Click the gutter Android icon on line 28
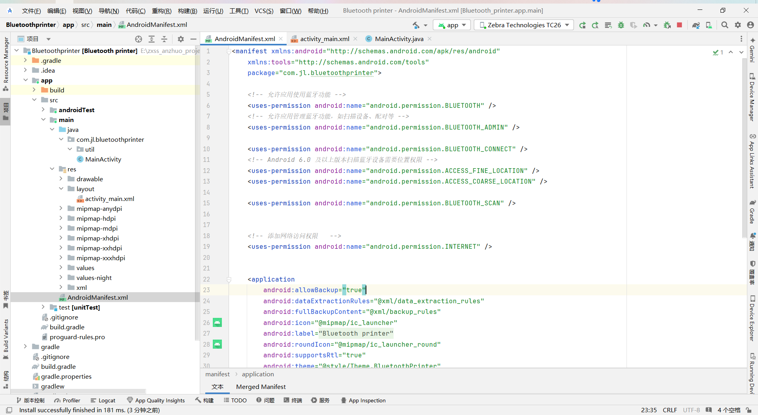Viewport: 758px width, 415px height. (x=217, y=344)
